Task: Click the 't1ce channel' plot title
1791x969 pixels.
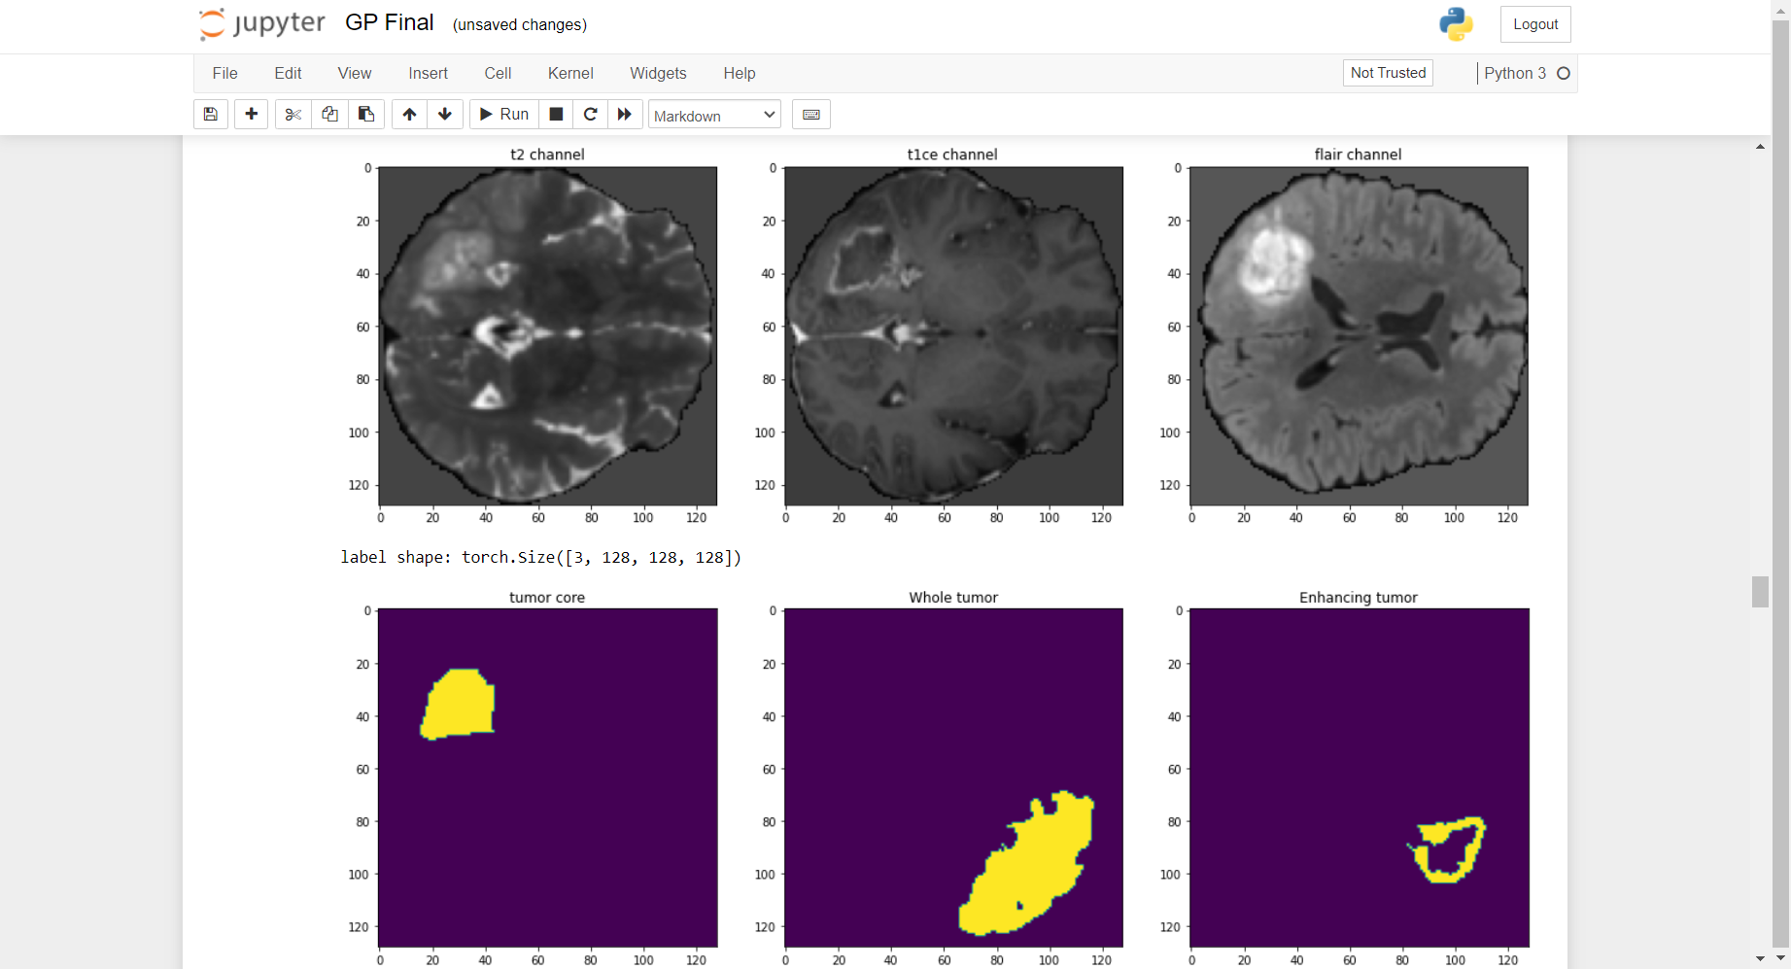Action: pyautogui.click(x=952, y=155)
